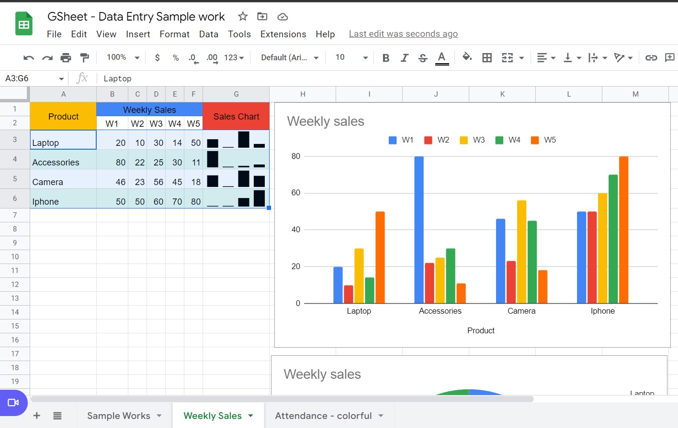Select row 10 header
Image resolution: width=678 pixels, height=428 pixels.
(15, 257)
